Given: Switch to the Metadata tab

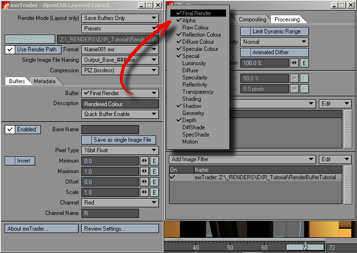Looking at the screenshot, I should pyautogui.click(x=44, y=81).
